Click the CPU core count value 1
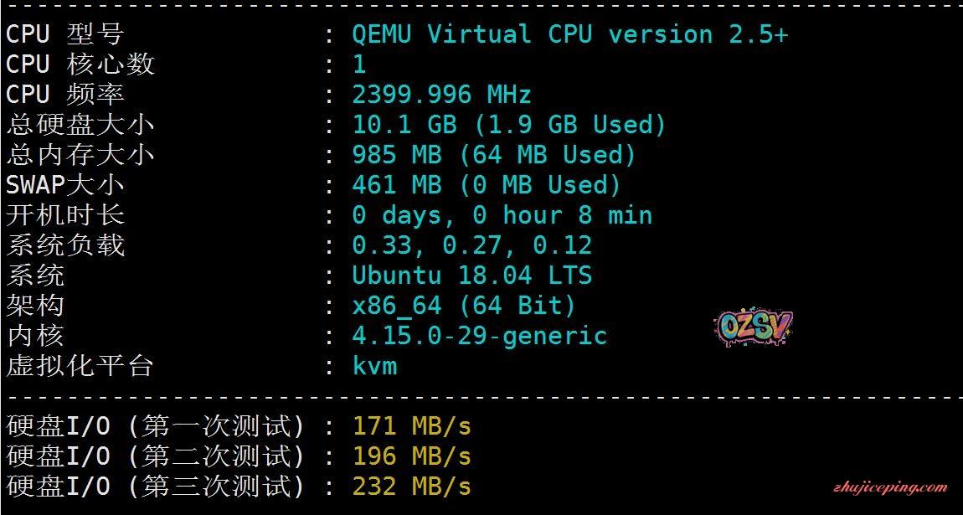Image resolution: width=963 pixels, height=515 pixels. 359,64
